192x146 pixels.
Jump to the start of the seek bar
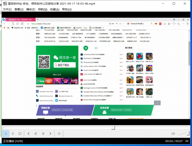point(4,128)
